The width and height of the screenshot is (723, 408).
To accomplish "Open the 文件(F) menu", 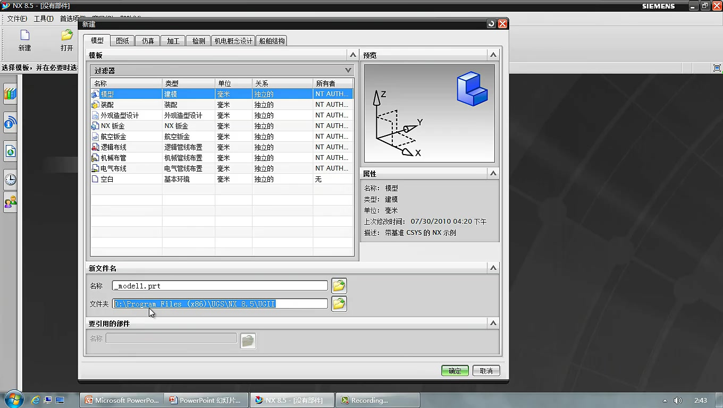I will click(15, 18).
